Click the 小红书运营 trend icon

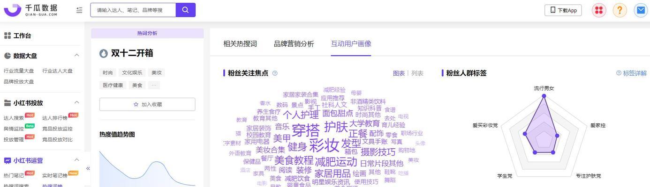click(x=8, y=160)
